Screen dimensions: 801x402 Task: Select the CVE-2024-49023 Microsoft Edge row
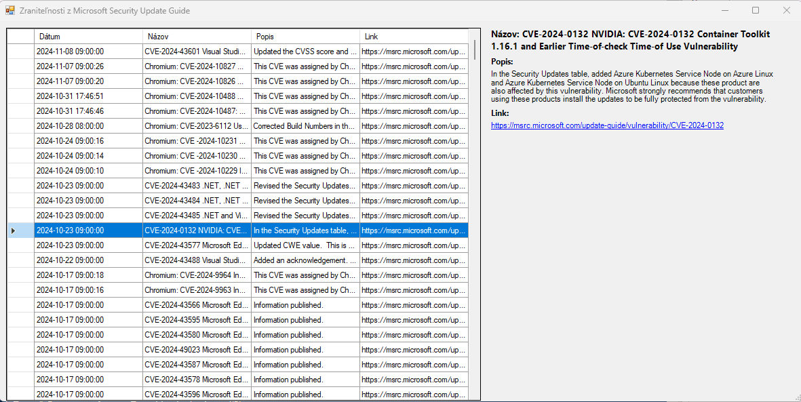click(196, 350)
